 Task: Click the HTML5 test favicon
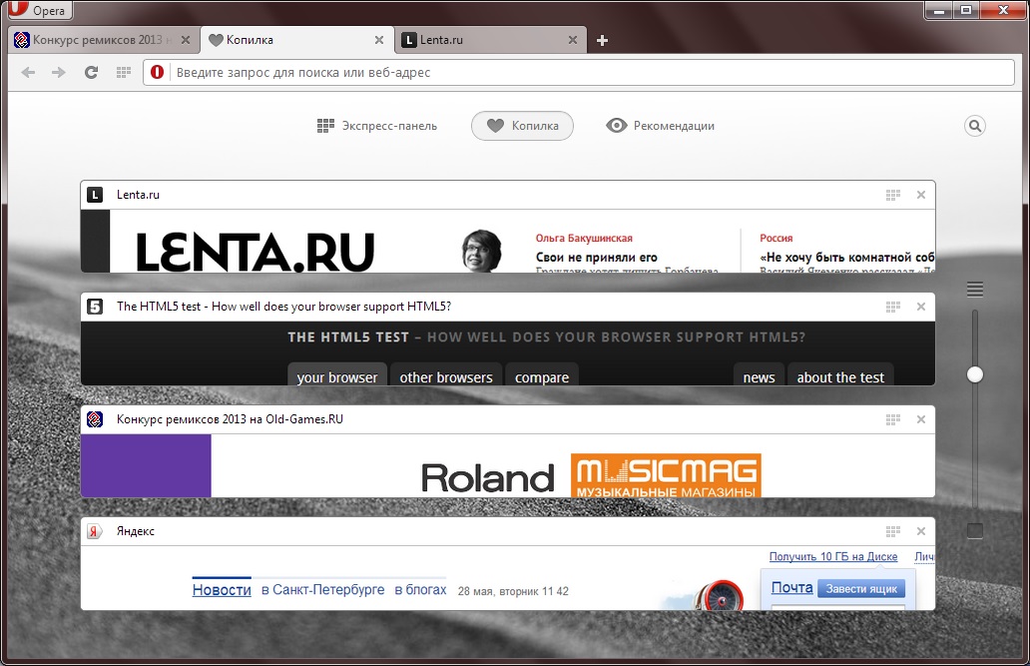pyautogui.click(x=95, y=307)
